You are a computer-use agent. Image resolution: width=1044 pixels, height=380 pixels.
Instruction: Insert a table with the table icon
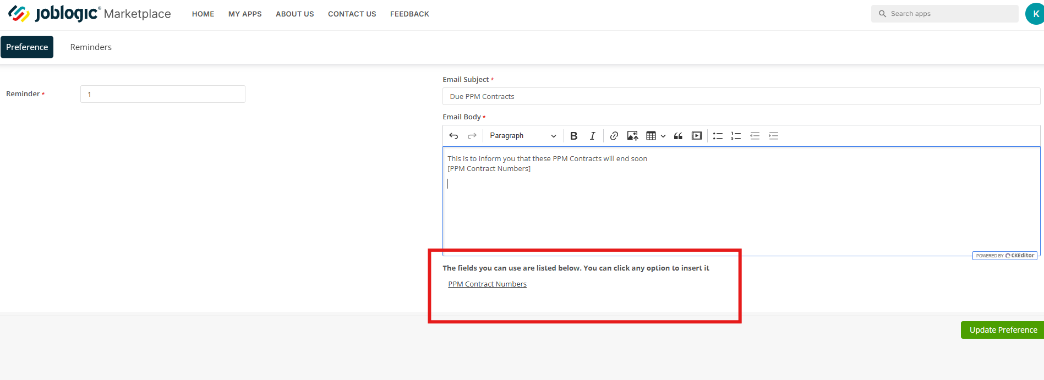pos(651,136)
